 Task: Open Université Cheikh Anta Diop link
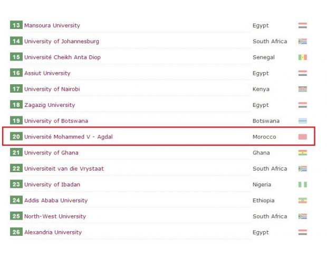[x=62, y=57]
